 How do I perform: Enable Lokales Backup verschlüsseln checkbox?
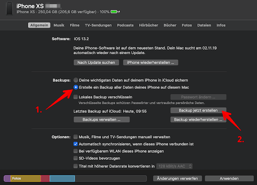(75, 97)
